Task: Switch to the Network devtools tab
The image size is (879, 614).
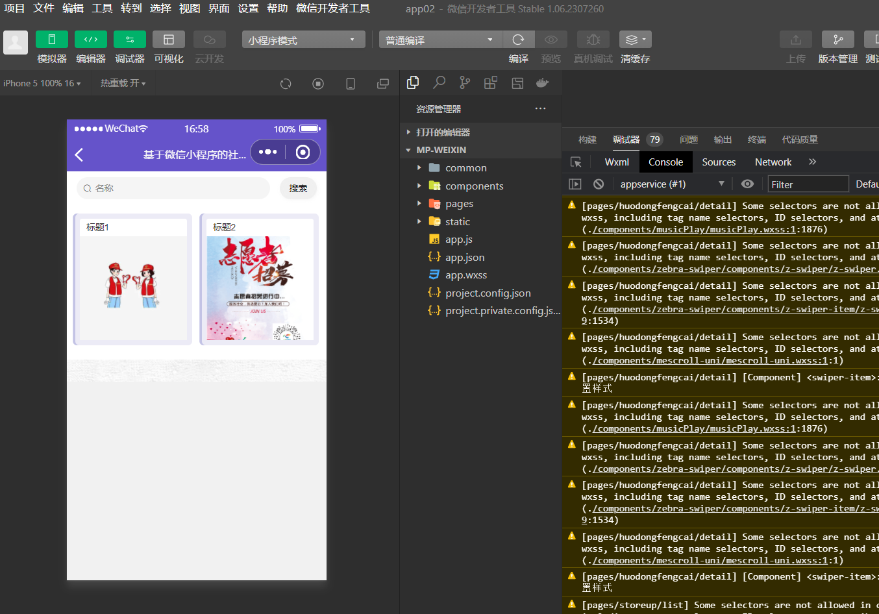Action: [773, 162]
